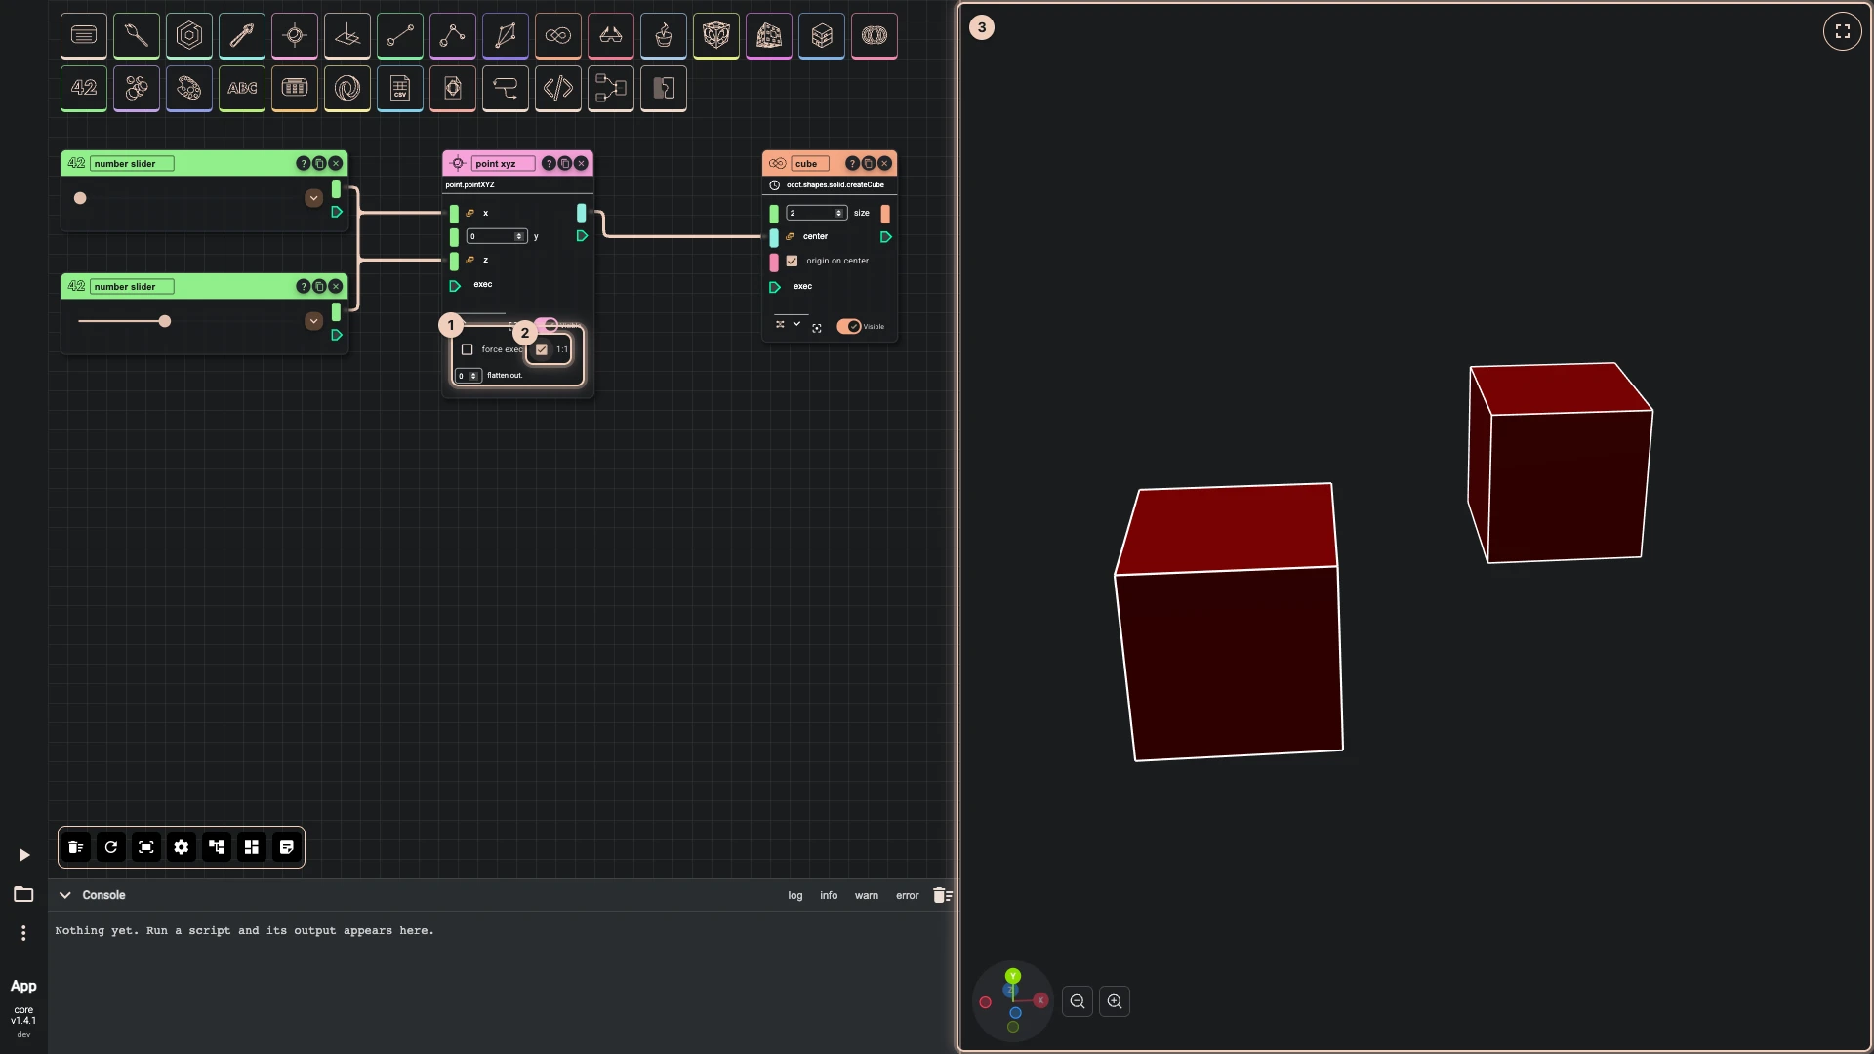Zoom in in the 3D viewport

click(1115, 1001)
